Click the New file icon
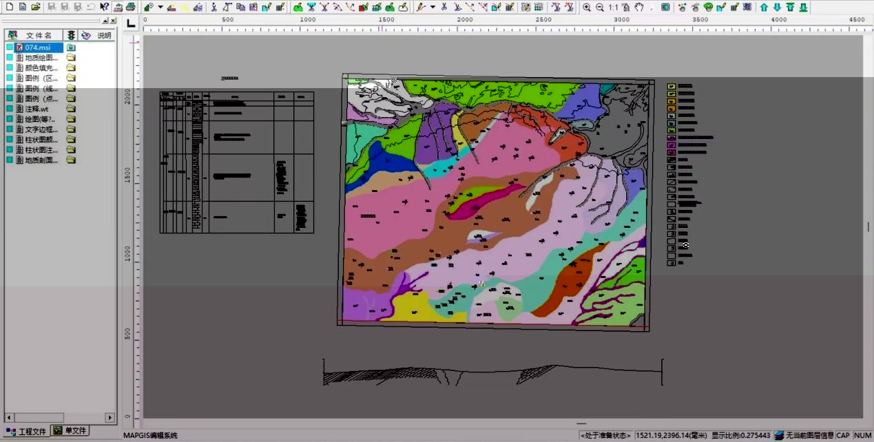 (9, 7)
